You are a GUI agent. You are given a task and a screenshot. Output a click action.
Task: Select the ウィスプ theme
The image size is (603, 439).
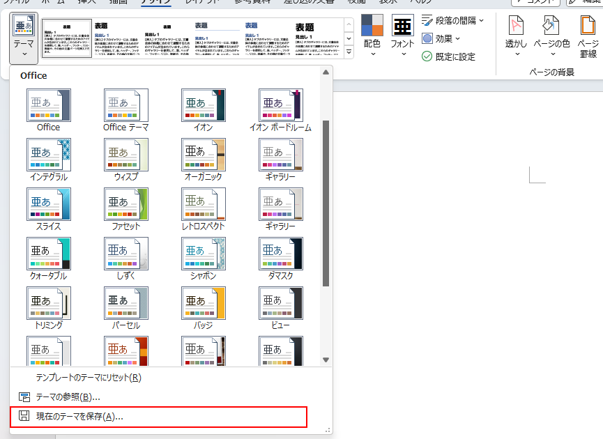coord(126,155)
